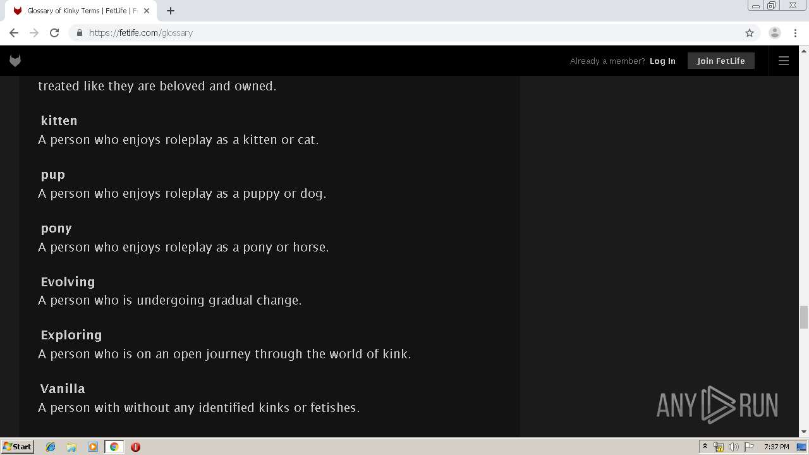Open the media player taskbar icon
Screen dimensions: 809x455
coord(93,447)
